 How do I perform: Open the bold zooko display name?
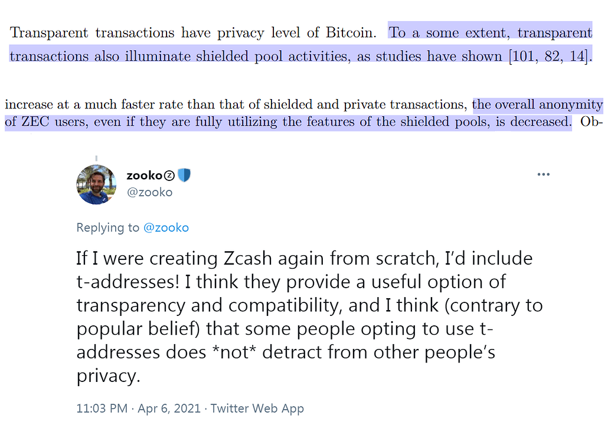(x=144, y=176)
